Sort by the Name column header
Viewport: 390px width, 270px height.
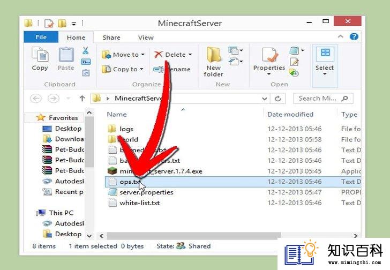click(117, 114)
